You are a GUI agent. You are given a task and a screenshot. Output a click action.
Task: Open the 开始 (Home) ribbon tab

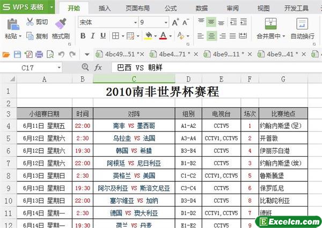pos(74,8)
